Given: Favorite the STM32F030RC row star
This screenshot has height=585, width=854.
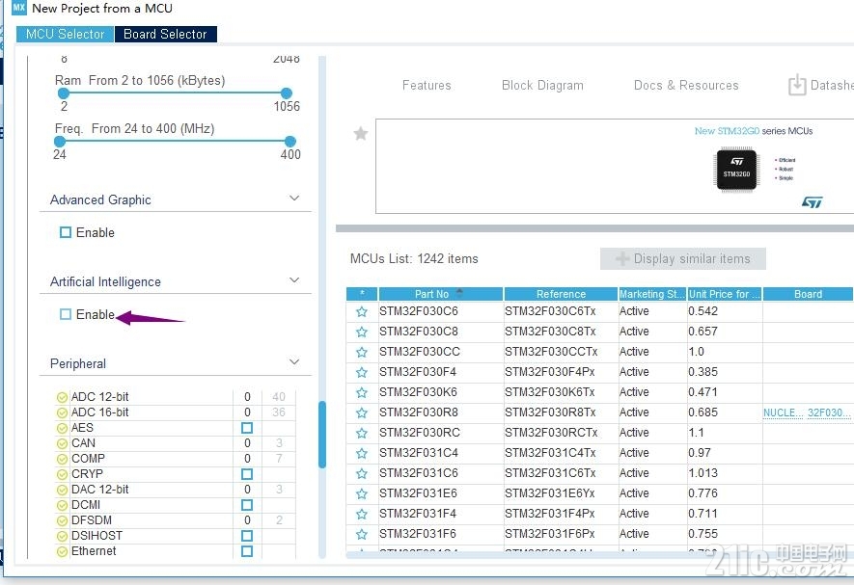Looking at the screenshot, I should coord(362,433).
